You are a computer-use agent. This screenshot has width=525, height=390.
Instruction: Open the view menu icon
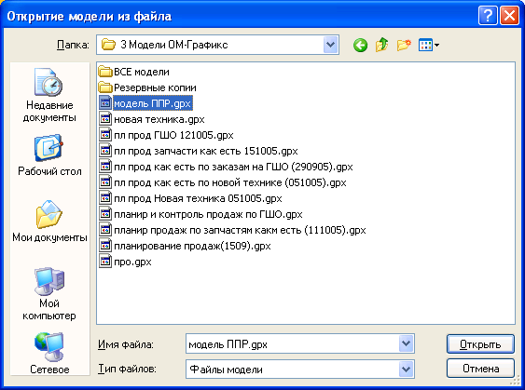[429, 45]
